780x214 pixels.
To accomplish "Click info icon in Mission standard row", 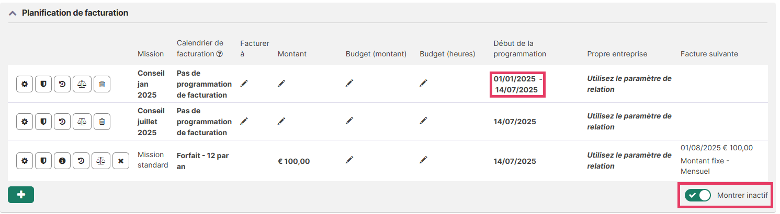I will tap(62, 161).
